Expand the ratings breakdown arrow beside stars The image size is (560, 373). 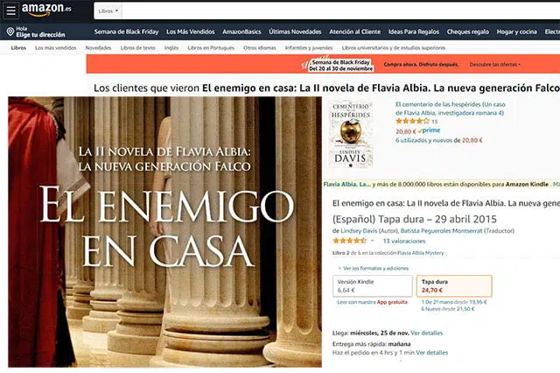coord(372,241)
